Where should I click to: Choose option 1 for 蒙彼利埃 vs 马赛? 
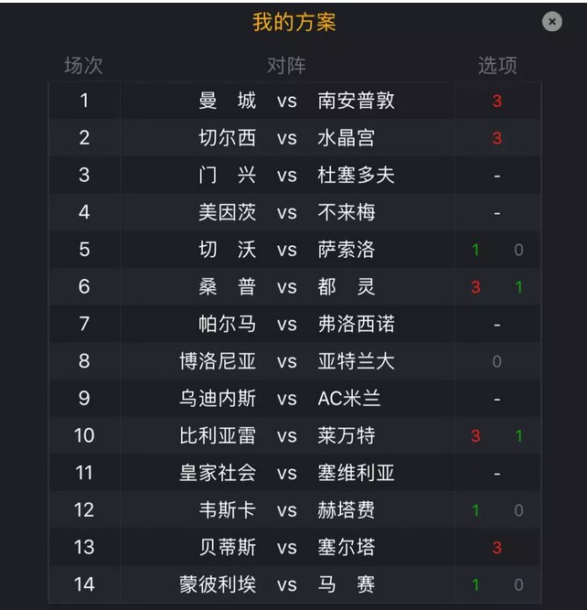pyautogui.click(x=475, y=584)
